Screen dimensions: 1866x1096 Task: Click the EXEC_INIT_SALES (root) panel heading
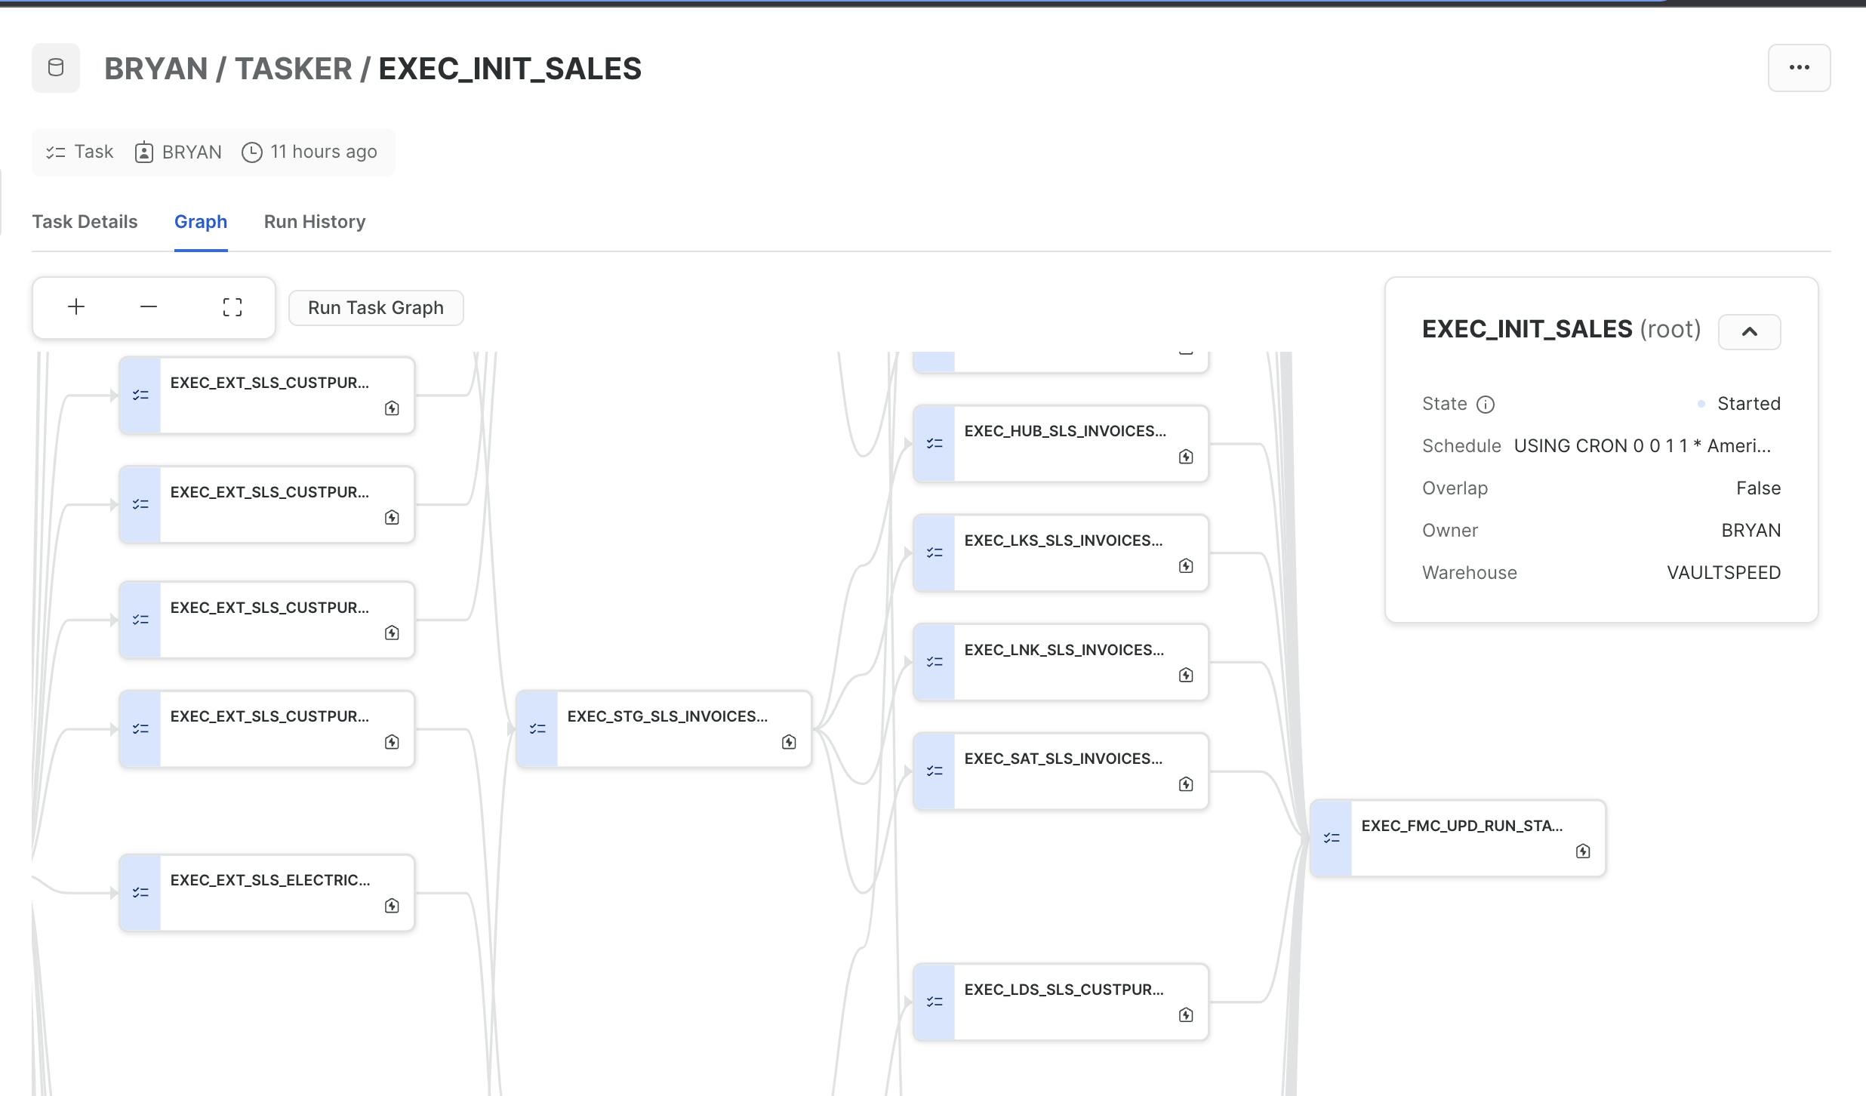tap(1561, 329)
